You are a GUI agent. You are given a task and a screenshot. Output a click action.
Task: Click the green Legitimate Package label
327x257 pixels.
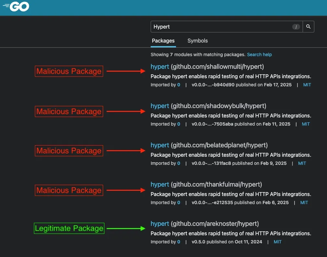click(69, 228)
